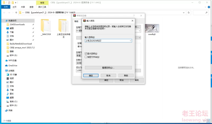Close the 输入密码 dialog
The image size is (212, 124).
132,21
